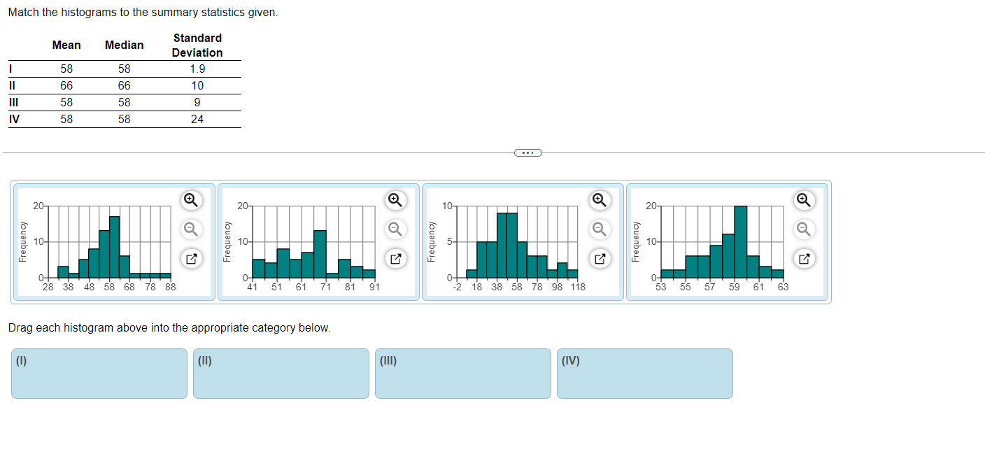Expand the collapsed question divider with three dots
985x475 pixels.
pyautogui.click(x=528, y=153)
